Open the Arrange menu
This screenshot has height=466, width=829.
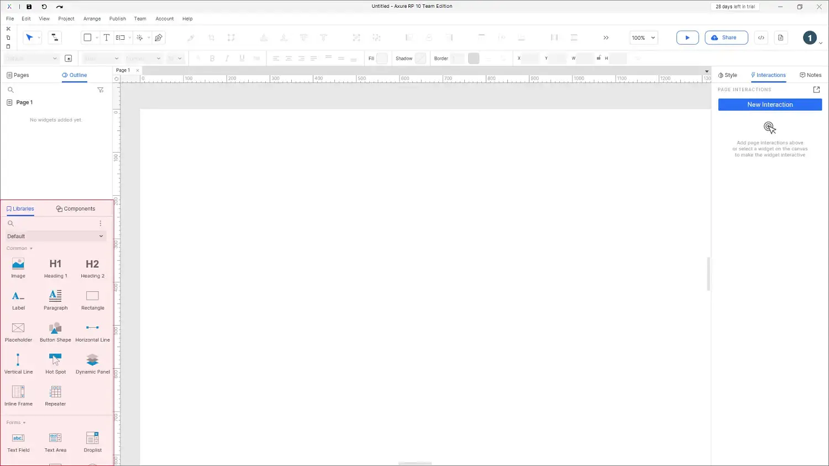pos(92,19)
